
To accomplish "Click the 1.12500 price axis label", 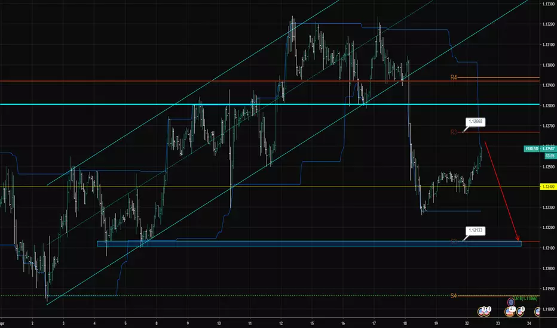I will pos(549,166).
